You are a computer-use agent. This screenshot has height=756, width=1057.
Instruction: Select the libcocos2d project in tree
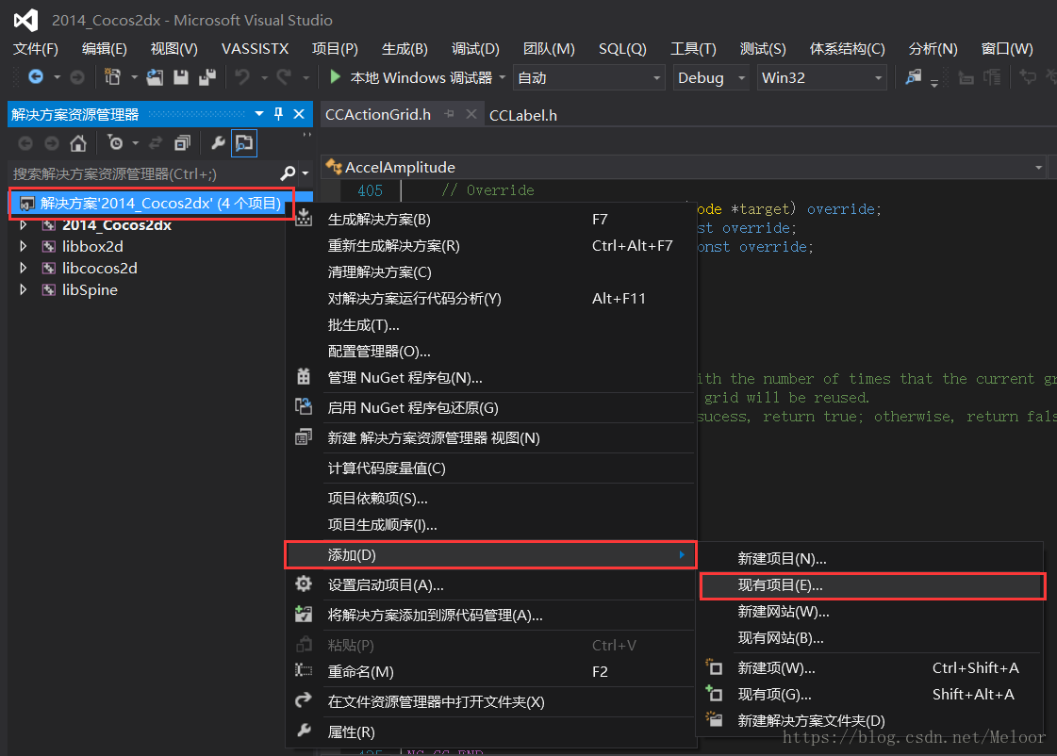click(x=100, y=268)
